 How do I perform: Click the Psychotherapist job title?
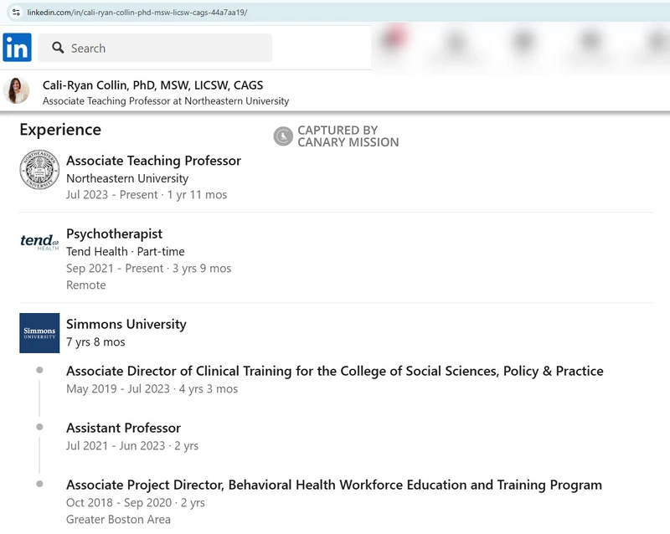pos(114,234)
